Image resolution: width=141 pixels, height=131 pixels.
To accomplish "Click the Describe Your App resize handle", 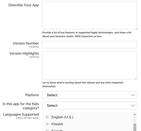I will pos(136,29).
